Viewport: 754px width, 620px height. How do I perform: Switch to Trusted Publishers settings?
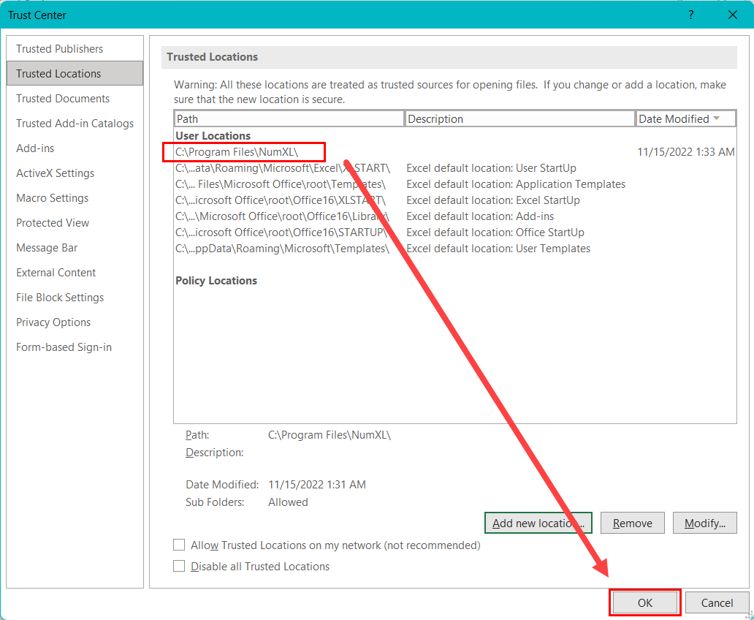click(x=58, y=48)
